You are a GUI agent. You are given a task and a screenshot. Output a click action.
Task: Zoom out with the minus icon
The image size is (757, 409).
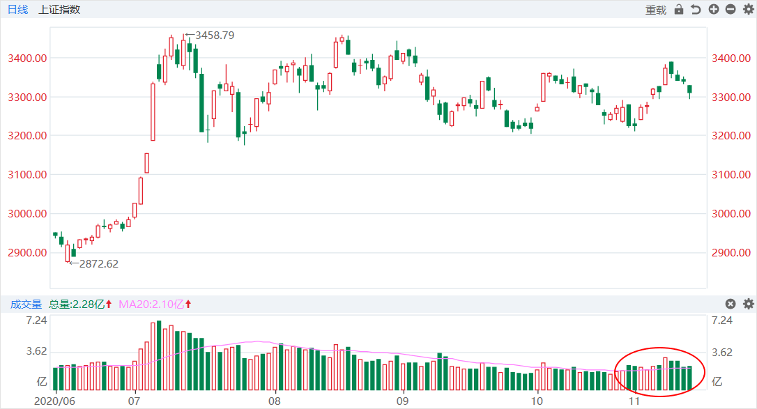[x=731, y=10]
